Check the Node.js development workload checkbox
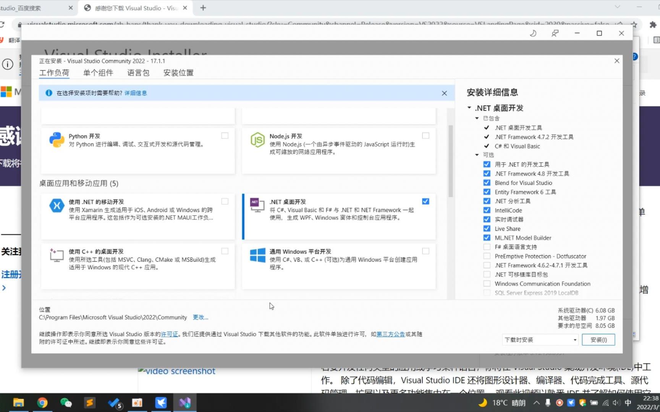Image resolution: width=660 pixels, height=412 pixels. tap(425, 135)
